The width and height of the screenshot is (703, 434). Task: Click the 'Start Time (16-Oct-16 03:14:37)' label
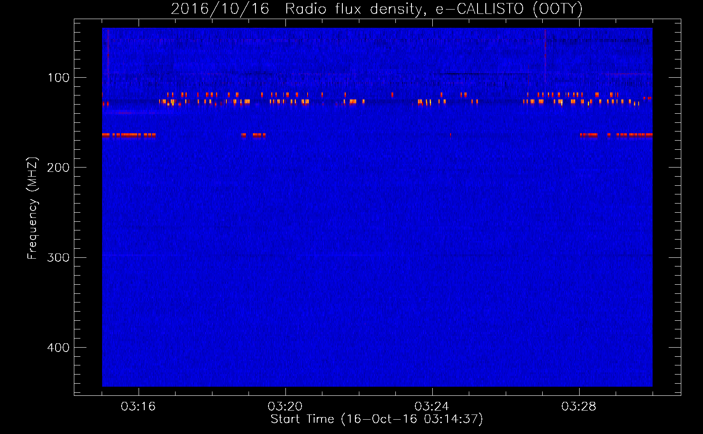coord(377,419)
